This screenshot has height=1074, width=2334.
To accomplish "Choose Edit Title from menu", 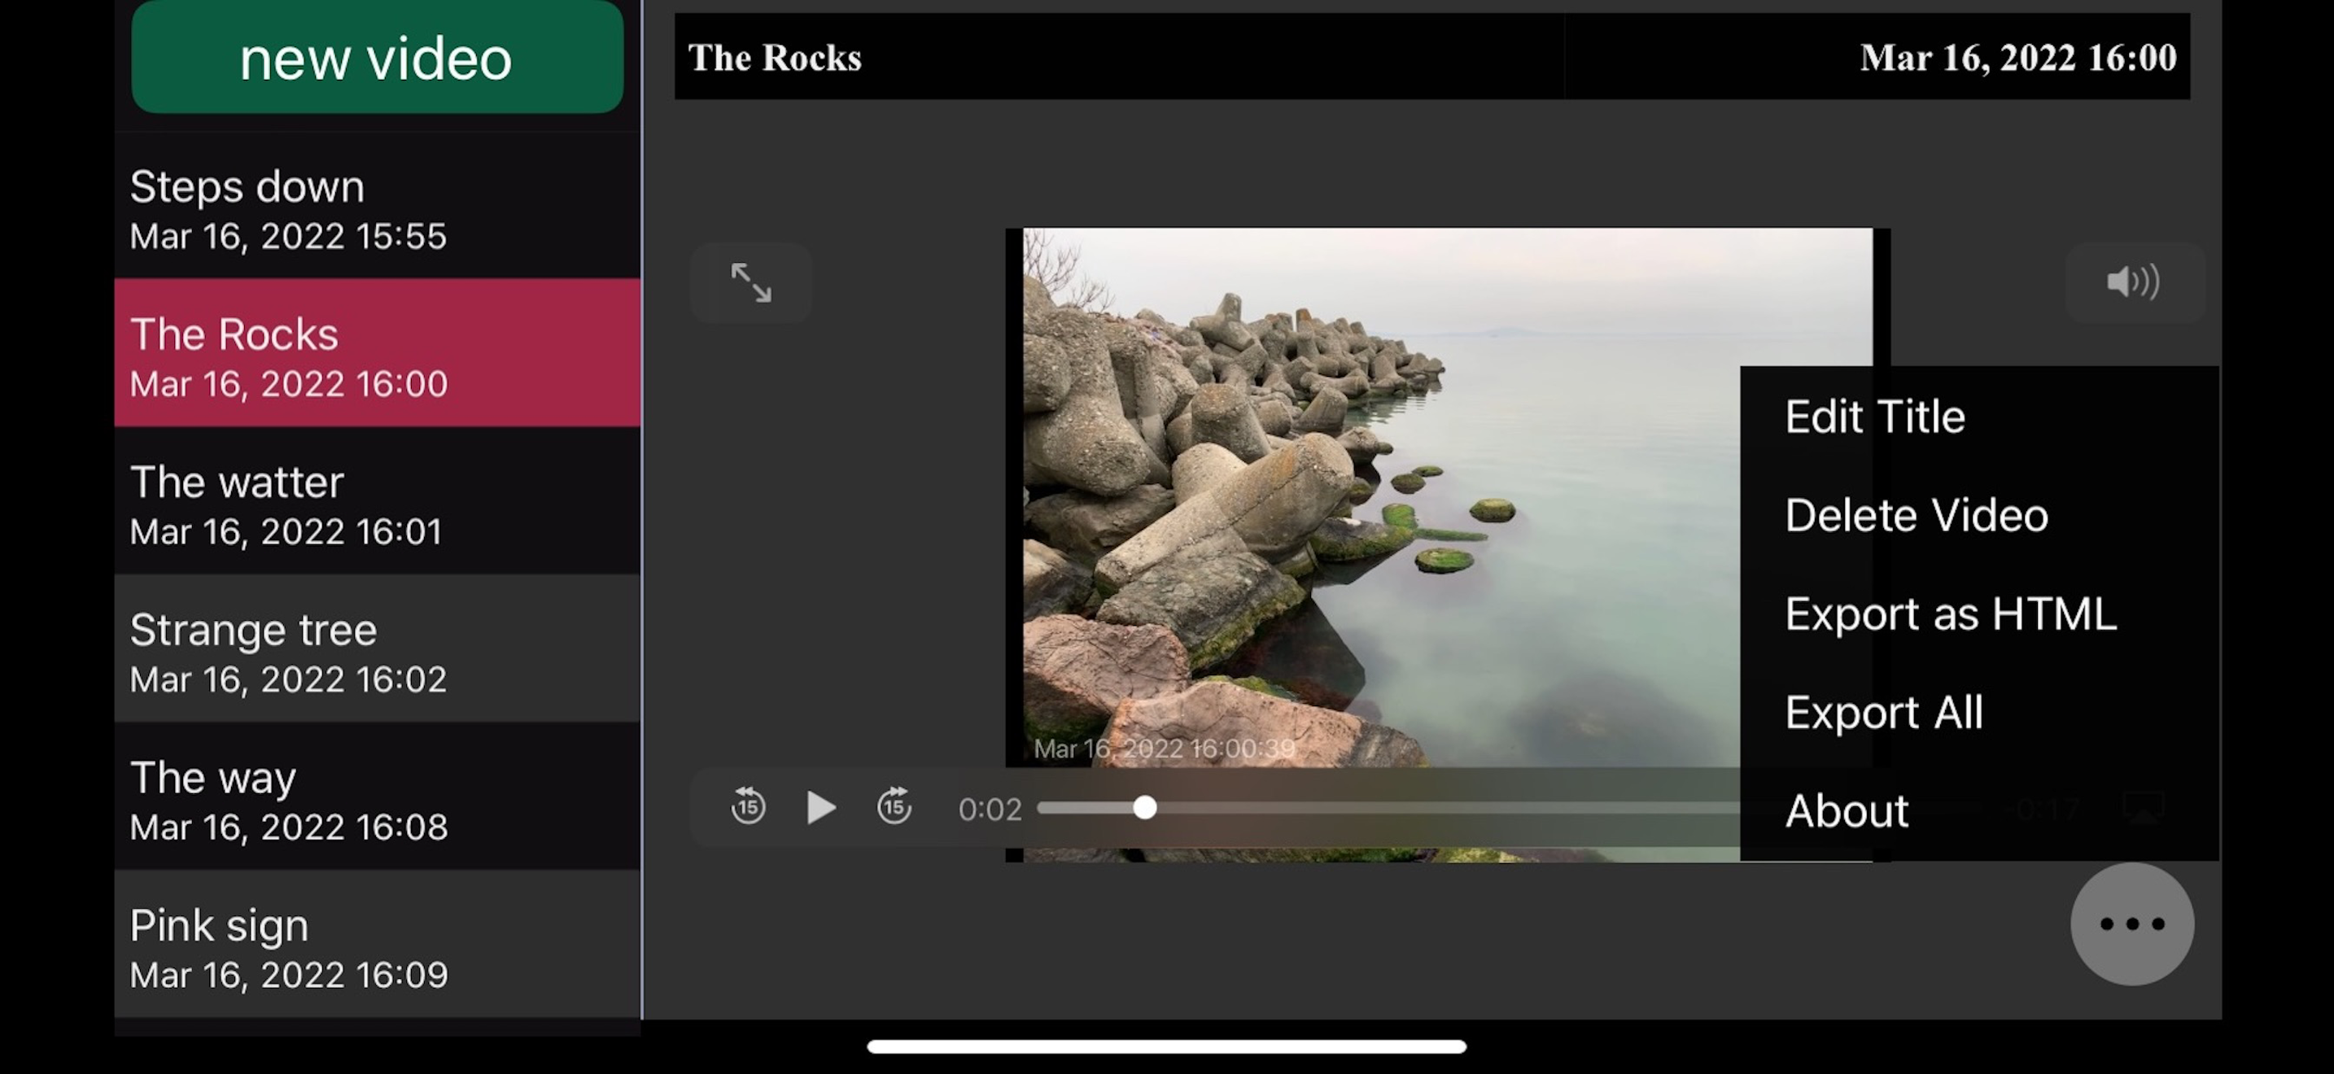I will coord(1873,417).
